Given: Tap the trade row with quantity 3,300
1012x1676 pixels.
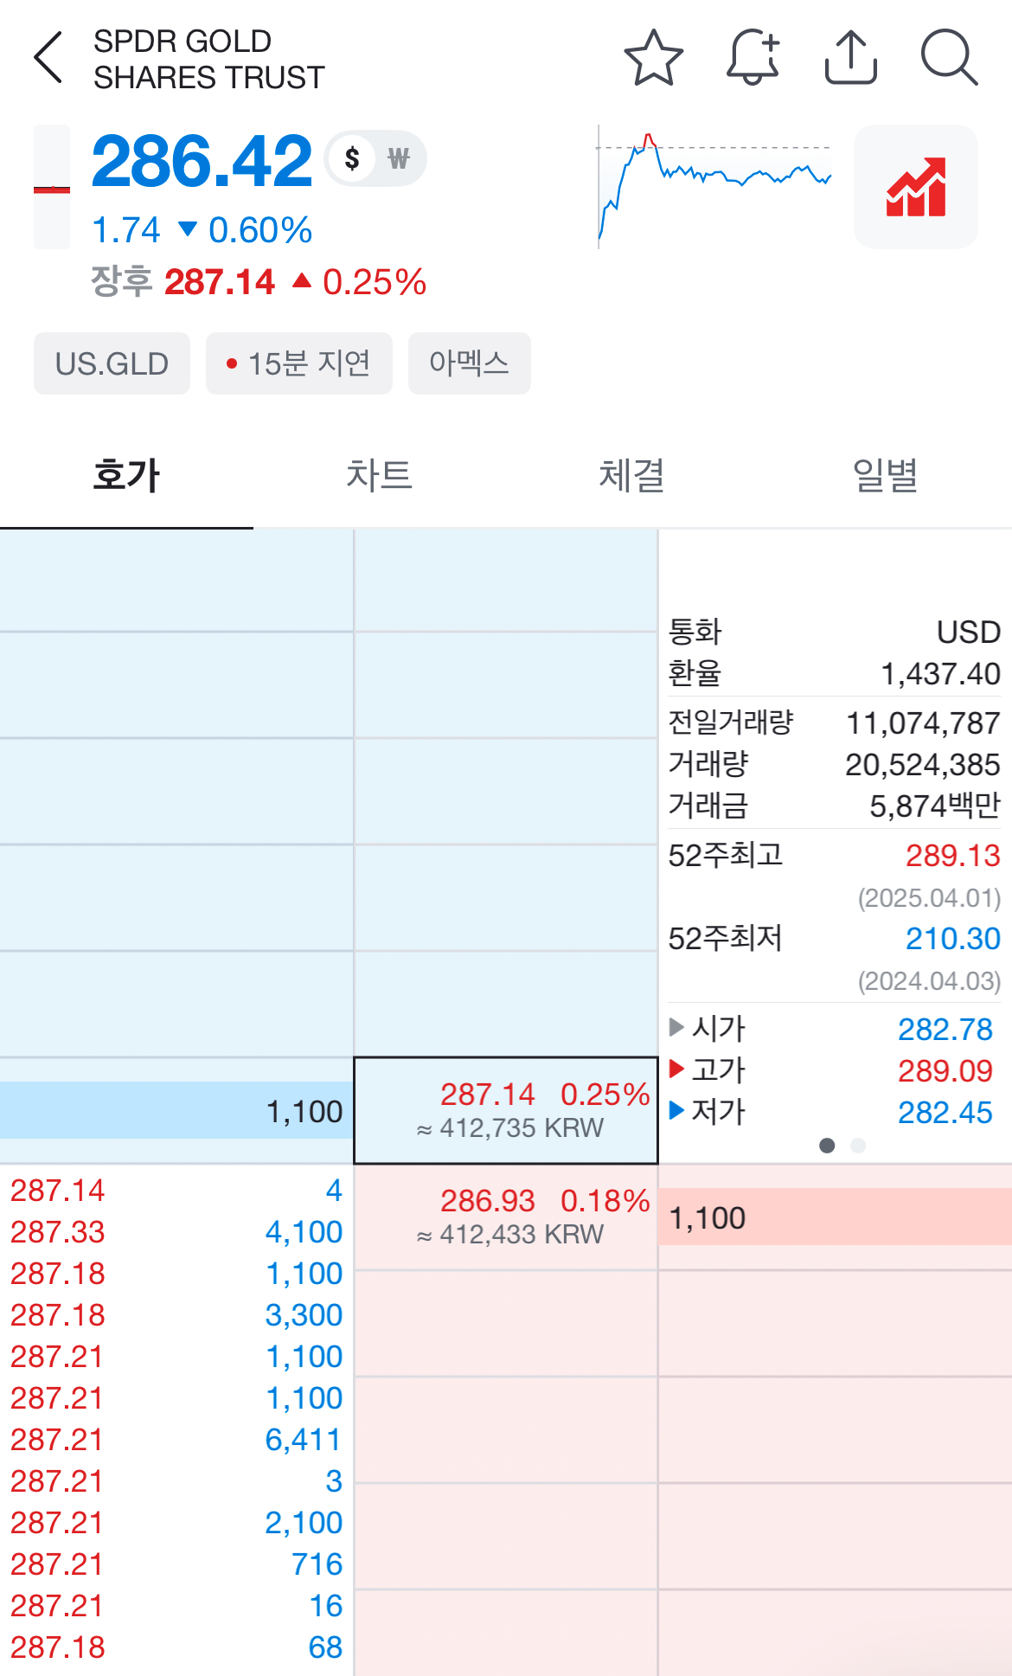Looking at the screenshot, I should 176,1315.
